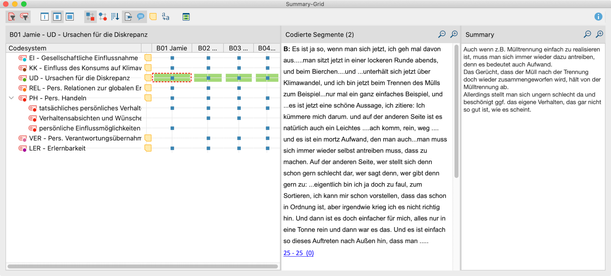Switch to medium column width view
Screen dimensions: 611x276
(x=57, y=17)
